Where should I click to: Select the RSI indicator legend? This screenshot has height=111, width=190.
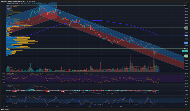pyautogui.click(x=7, y=73)
